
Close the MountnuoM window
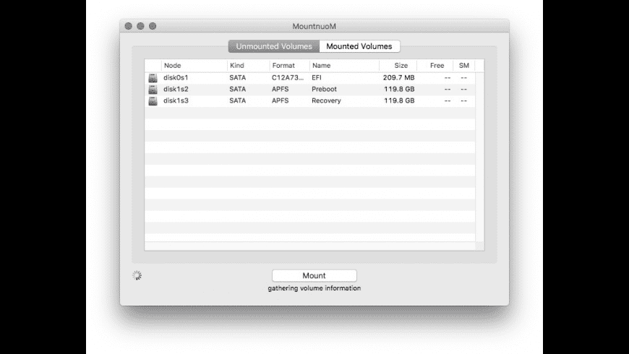129,26
